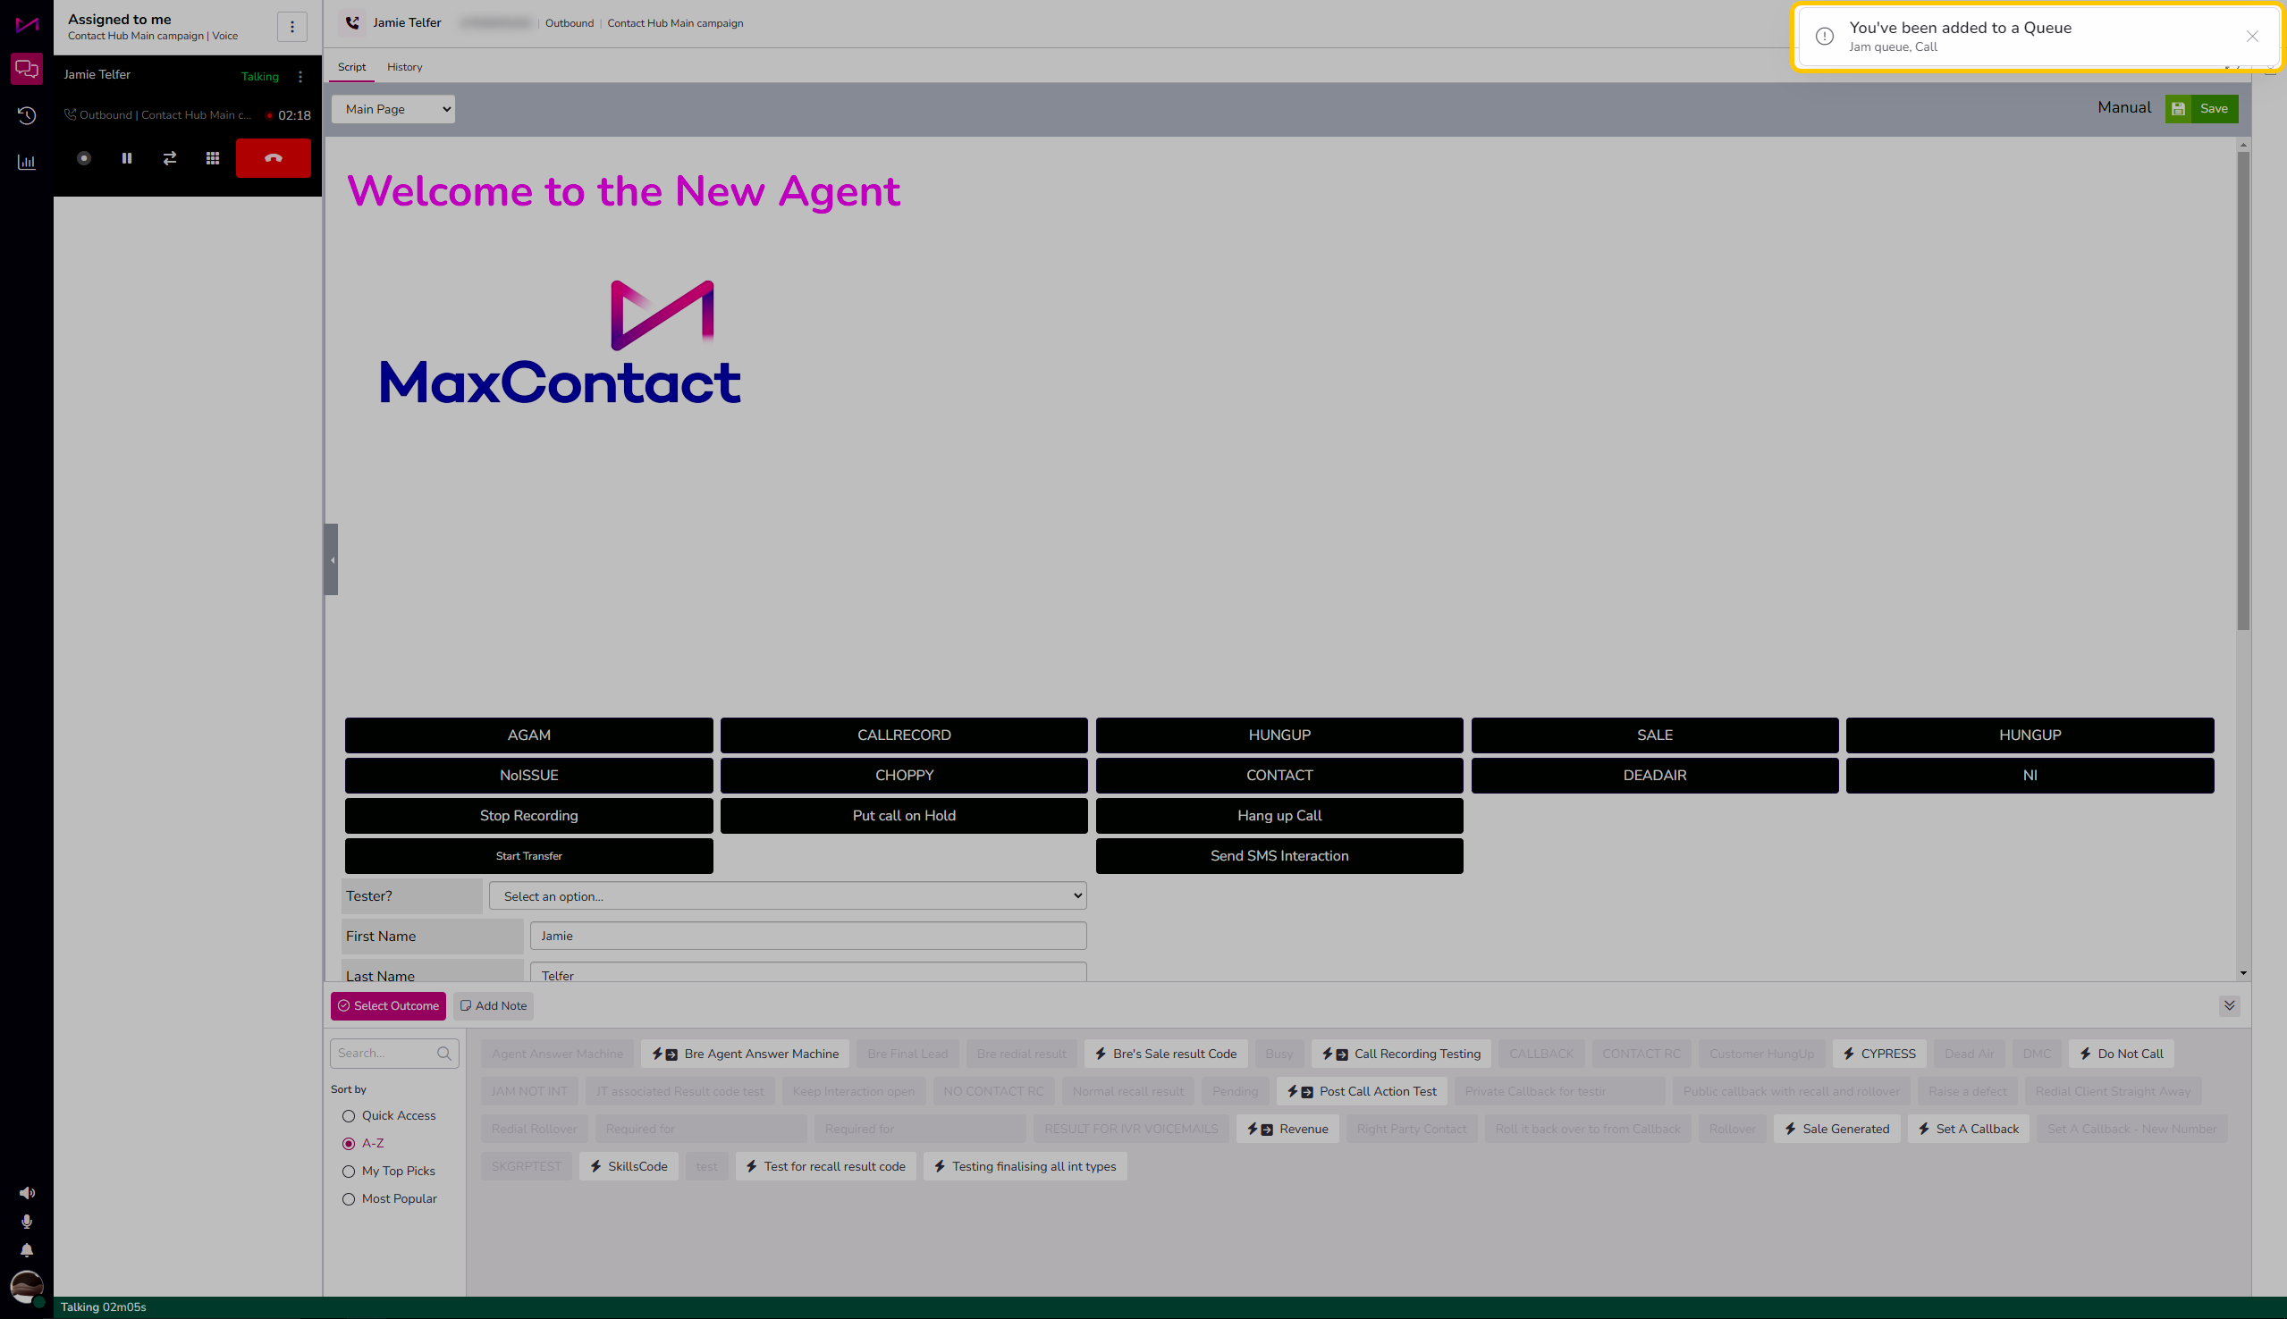Choose SkillsCode outcome
This screenshot has height=1319, width=2287.
tap(629, 1167)
